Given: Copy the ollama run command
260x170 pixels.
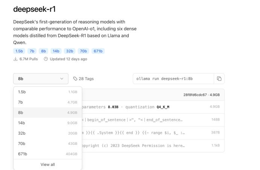Looking at the screenshot, I should [219, 79].
